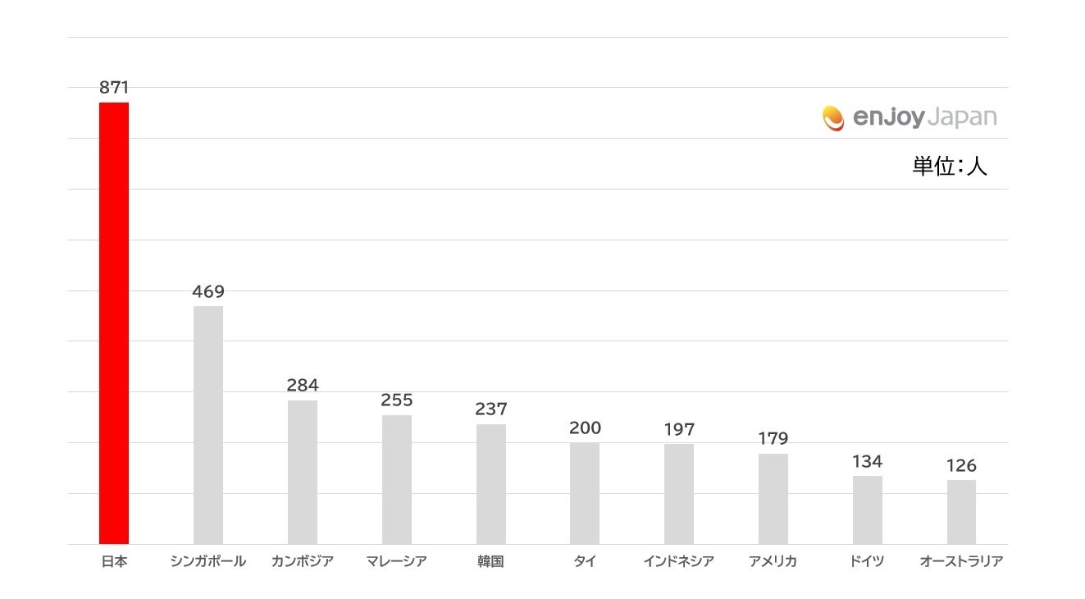Select the 韓国 bar in the chart
The image size is (1085, 599).
click(491, 484)
